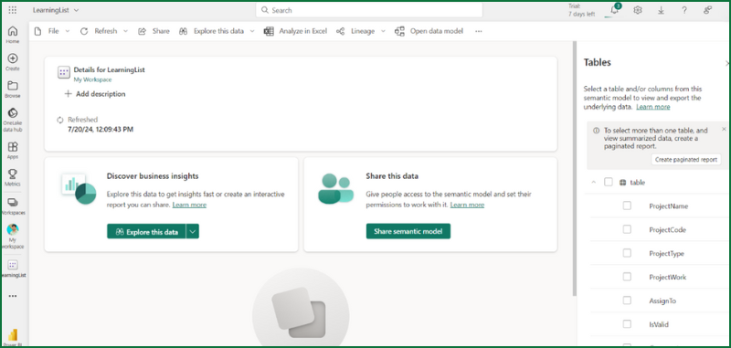The height and width of the screenshot is (348, 731).
Task: Check the AssignTo column checkbox
Action: click(x=627, y=301)
